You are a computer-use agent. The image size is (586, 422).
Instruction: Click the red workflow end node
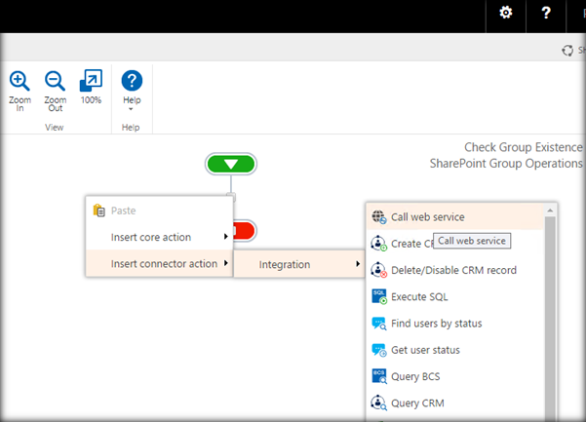245,231
